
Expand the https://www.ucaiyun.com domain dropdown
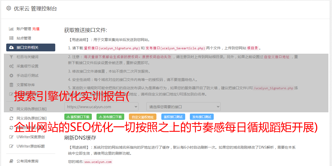coord(101,107)
